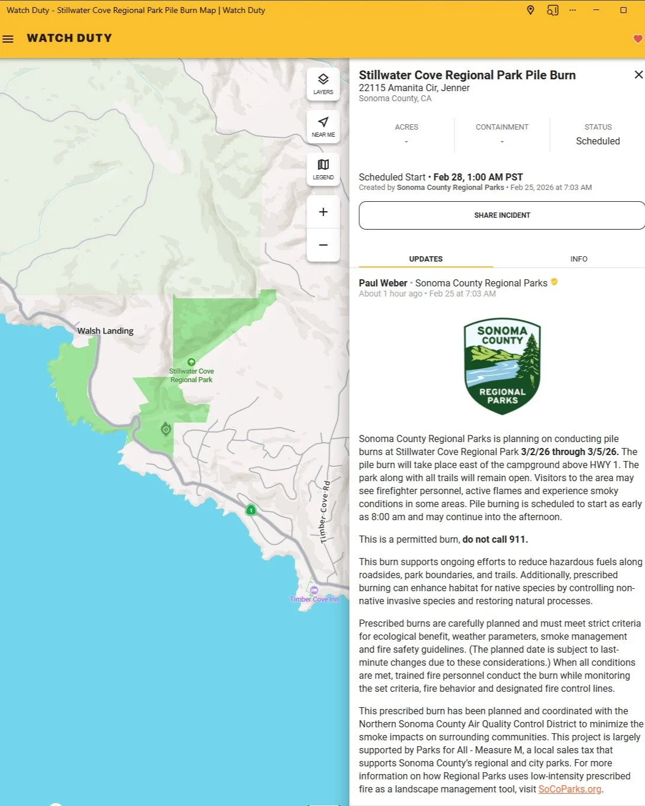Open the SoCoParks.org link
This screenshot has width=645, height=806.
569,789
